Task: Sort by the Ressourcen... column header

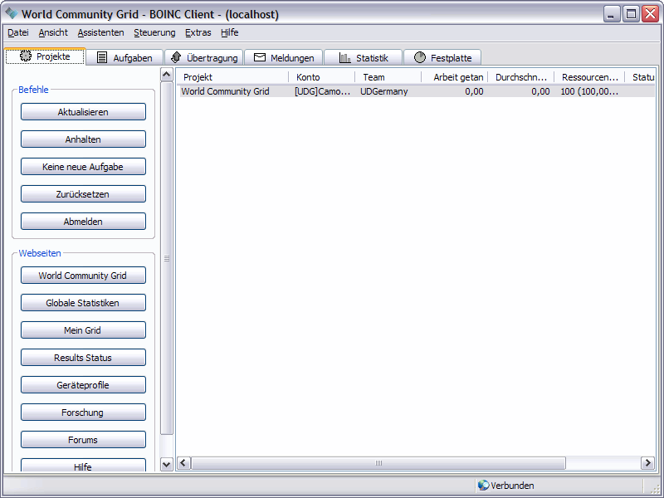Action: [x=590, y=77]
